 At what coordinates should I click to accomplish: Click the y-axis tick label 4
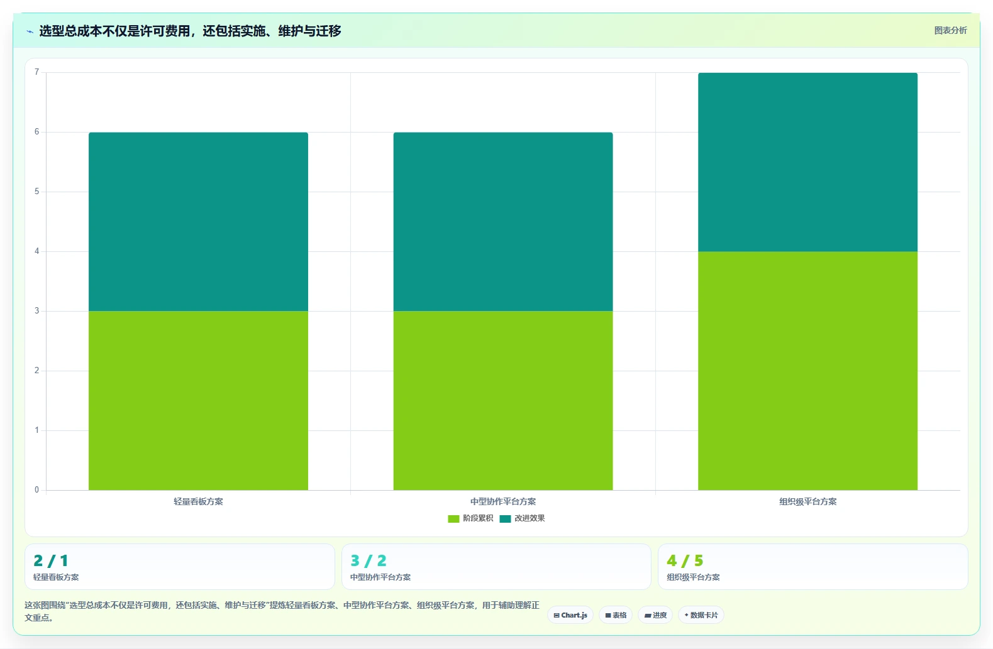[36, 251]
